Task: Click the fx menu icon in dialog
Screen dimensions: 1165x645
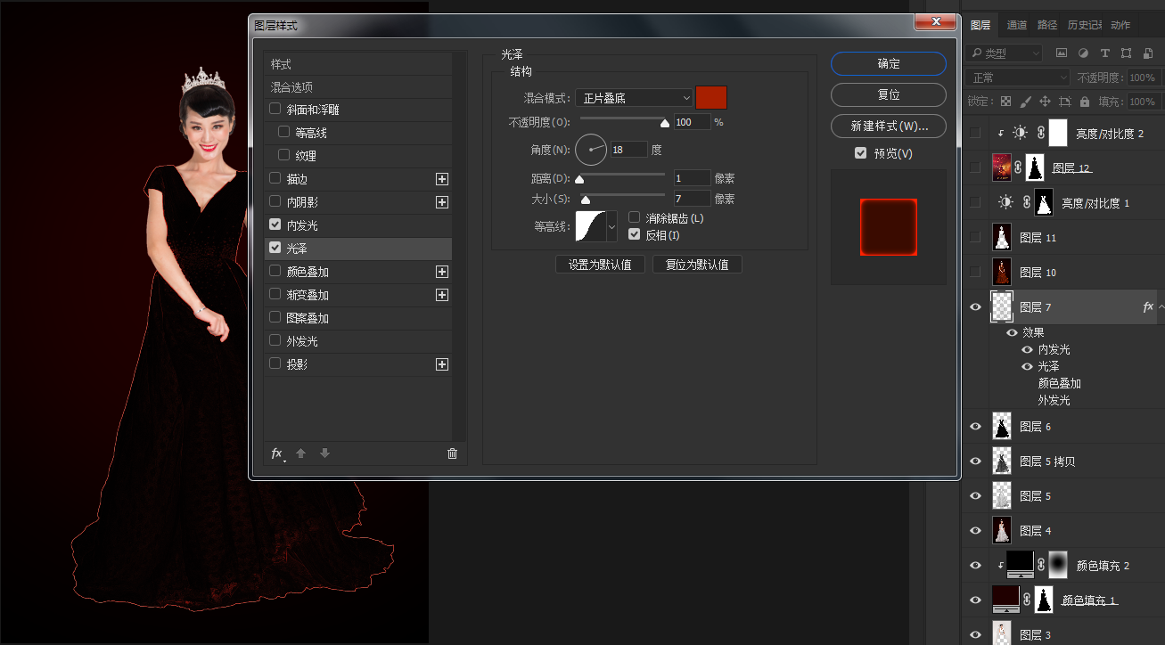Action: pos(278,453)
